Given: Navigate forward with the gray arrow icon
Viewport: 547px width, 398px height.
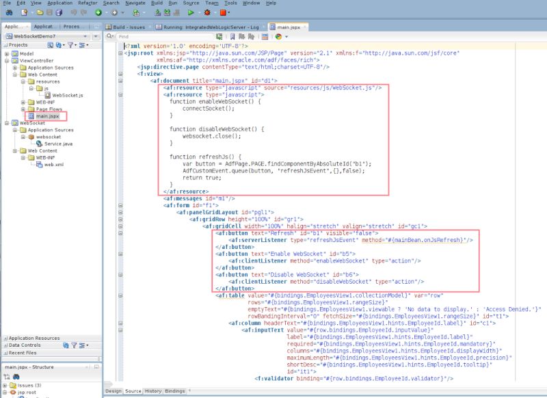Looking at the screenshot, I should pyautogui.click(x=114, y=12).
